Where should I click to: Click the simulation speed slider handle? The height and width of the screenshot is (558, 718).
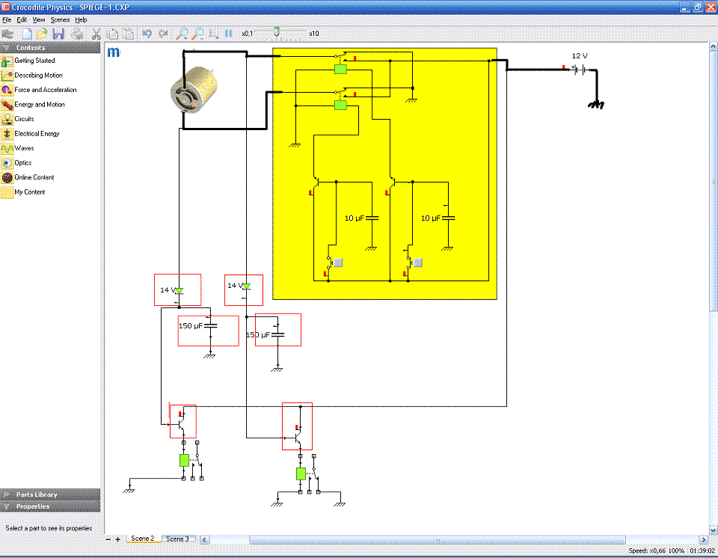tap(277, 33)
